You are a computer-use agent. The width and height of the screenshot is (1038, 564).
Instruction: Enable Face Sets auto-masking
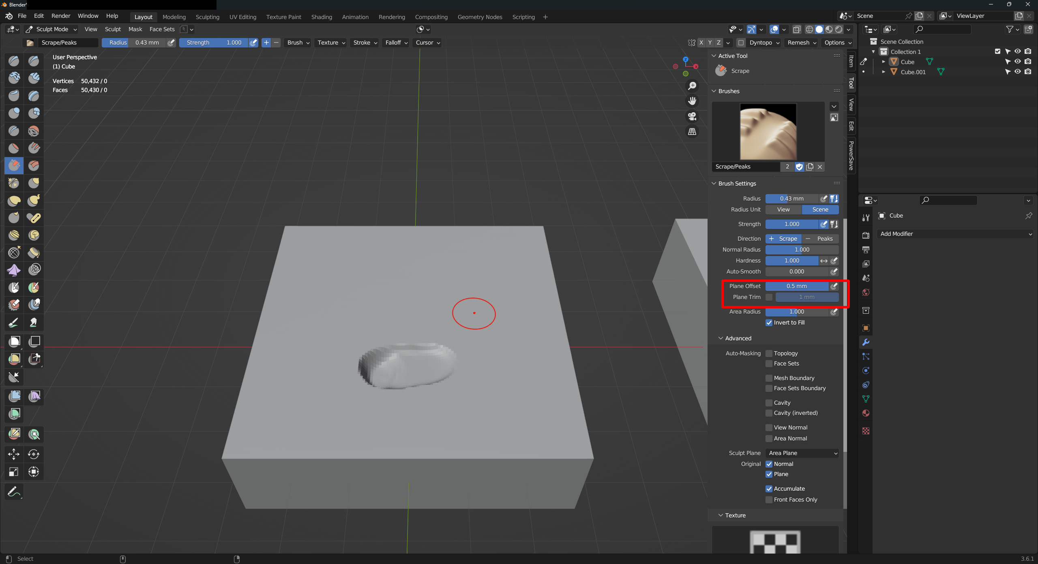click(769, 364)
